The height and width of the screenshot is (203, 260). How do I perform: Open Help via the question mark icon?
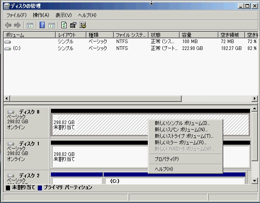tap(42, 25)
